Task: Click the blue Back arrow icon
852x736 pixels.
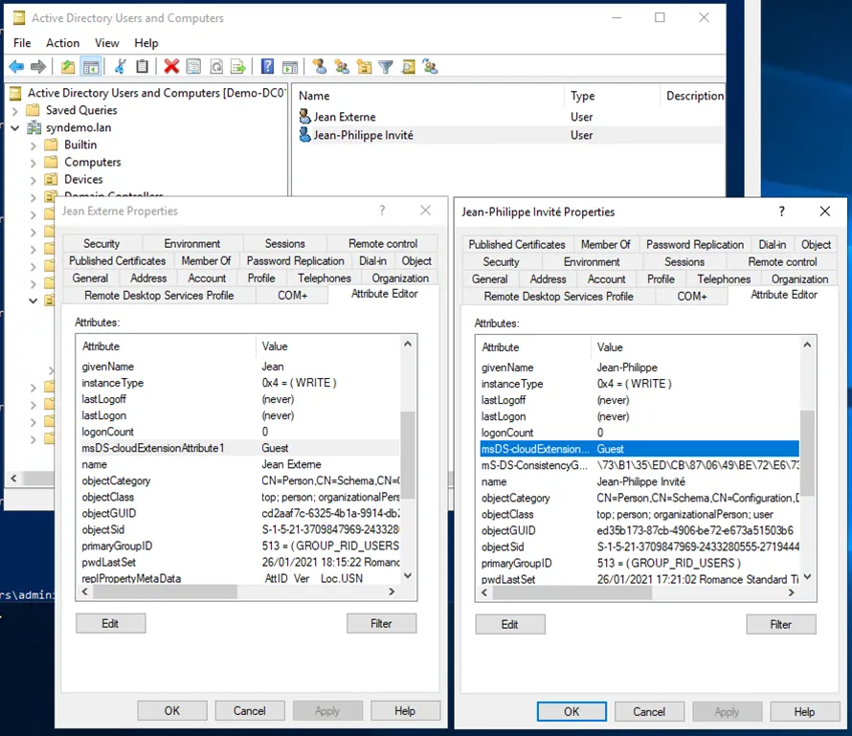Action: [x=16, y=66]
